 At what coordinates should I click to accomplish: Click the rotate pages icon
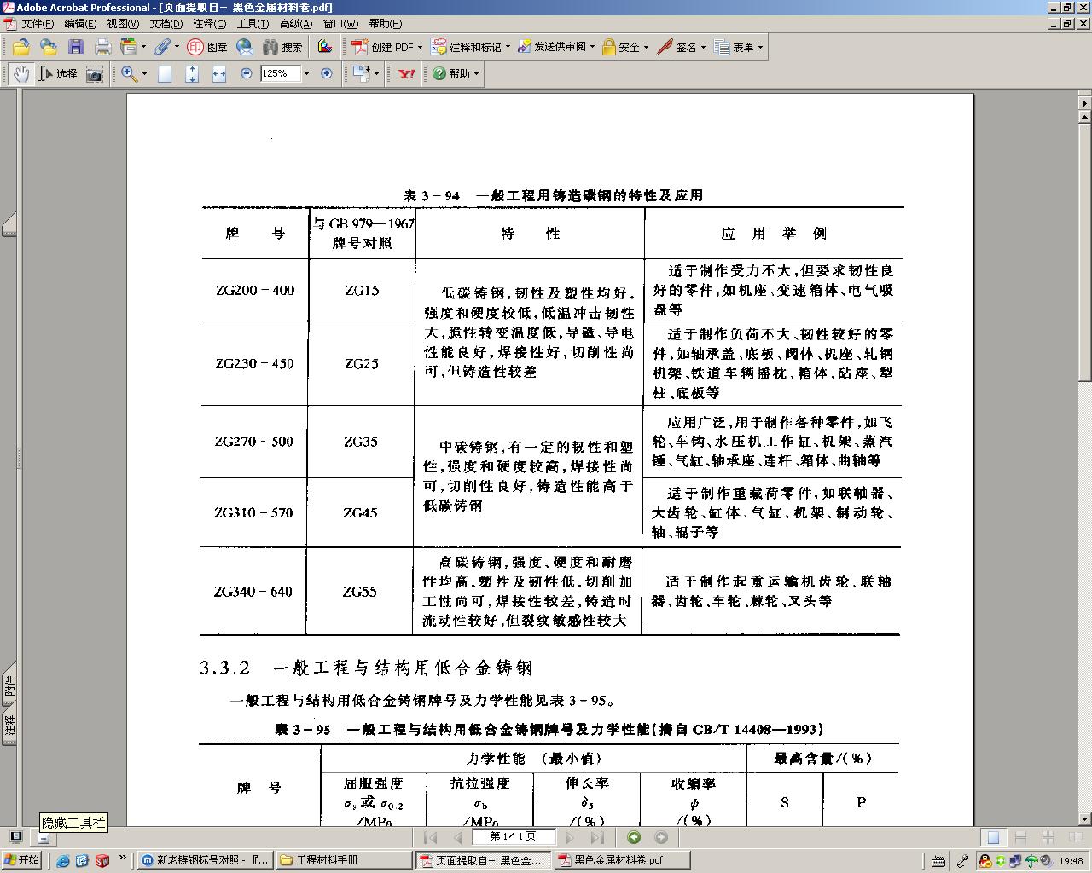(x=362, y=73)
